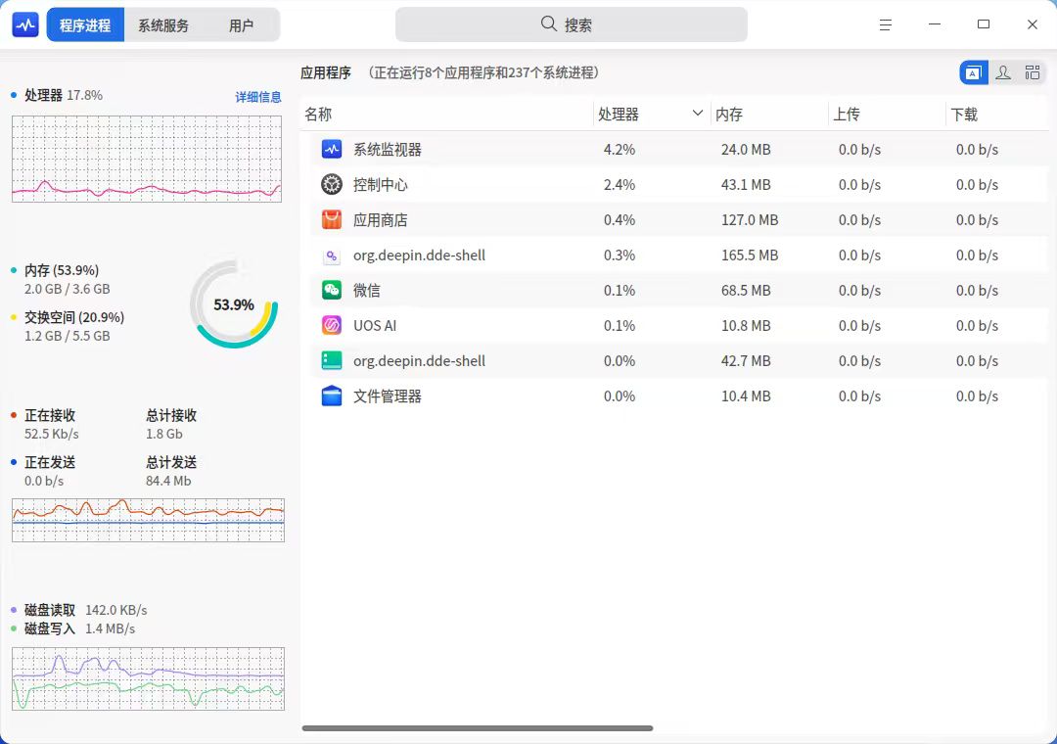Viewport: 1057px width, 744px height.
Task: Click the System Monitor app logo in title bar
Action: 25,24
